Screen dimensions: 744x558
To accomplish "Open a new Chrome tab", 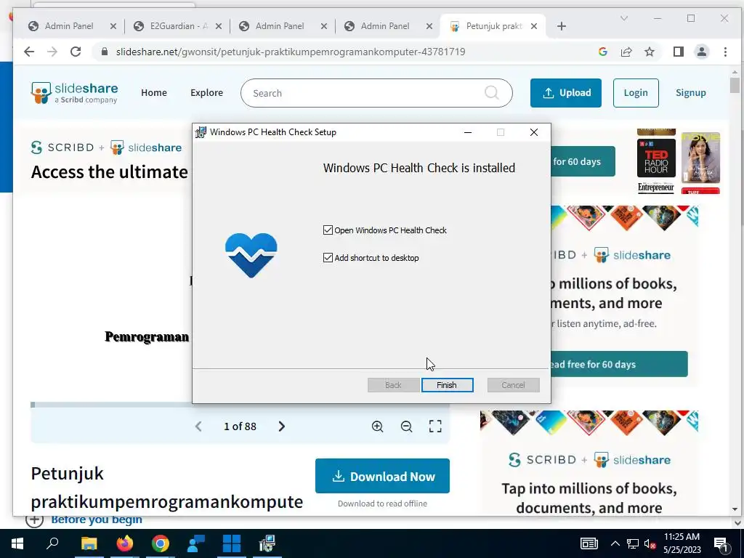I will click(562, 26).
